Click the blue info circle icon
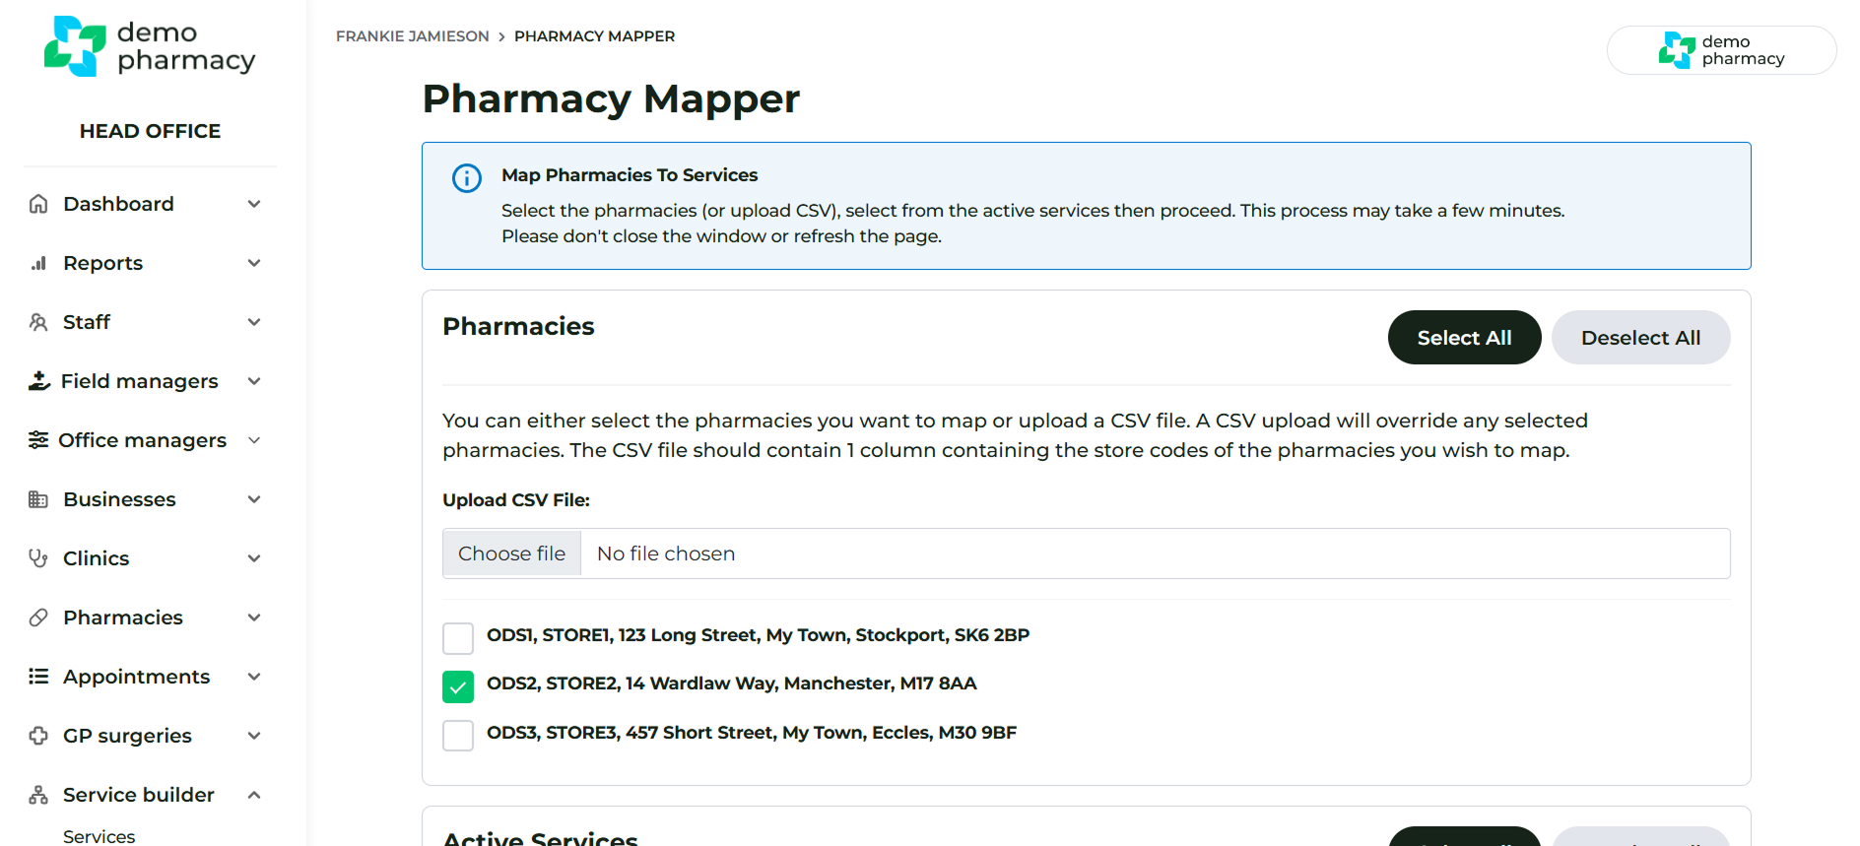 pyautogui.click(x=467, y=178)
